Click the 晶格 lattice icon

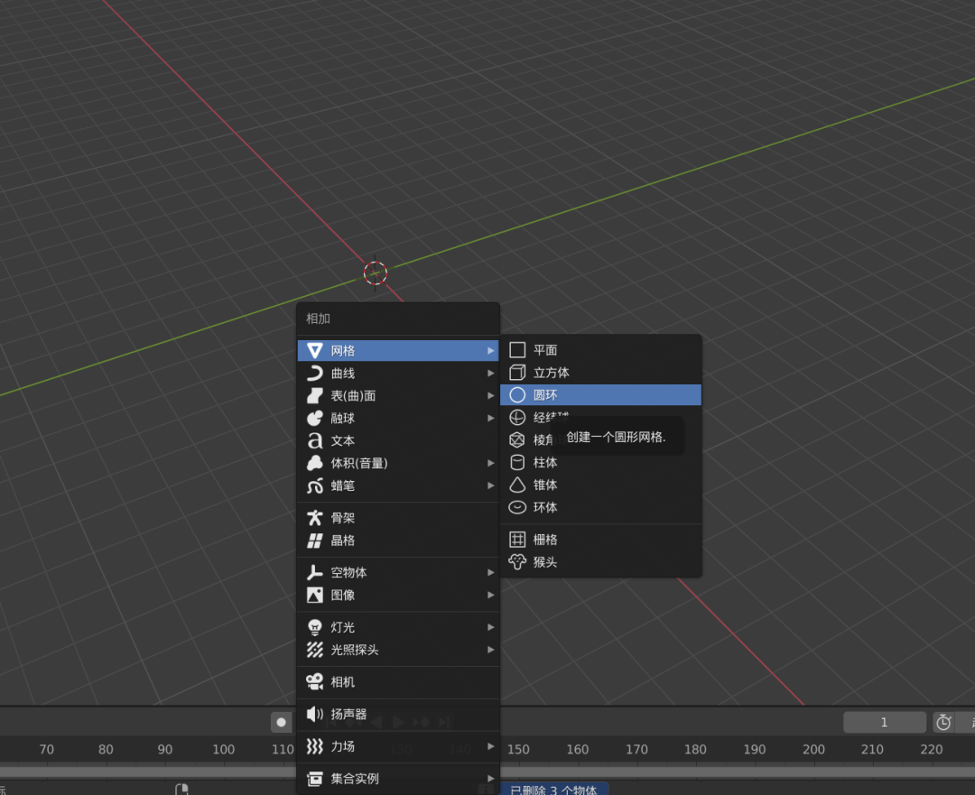click(x=315, y=541)
